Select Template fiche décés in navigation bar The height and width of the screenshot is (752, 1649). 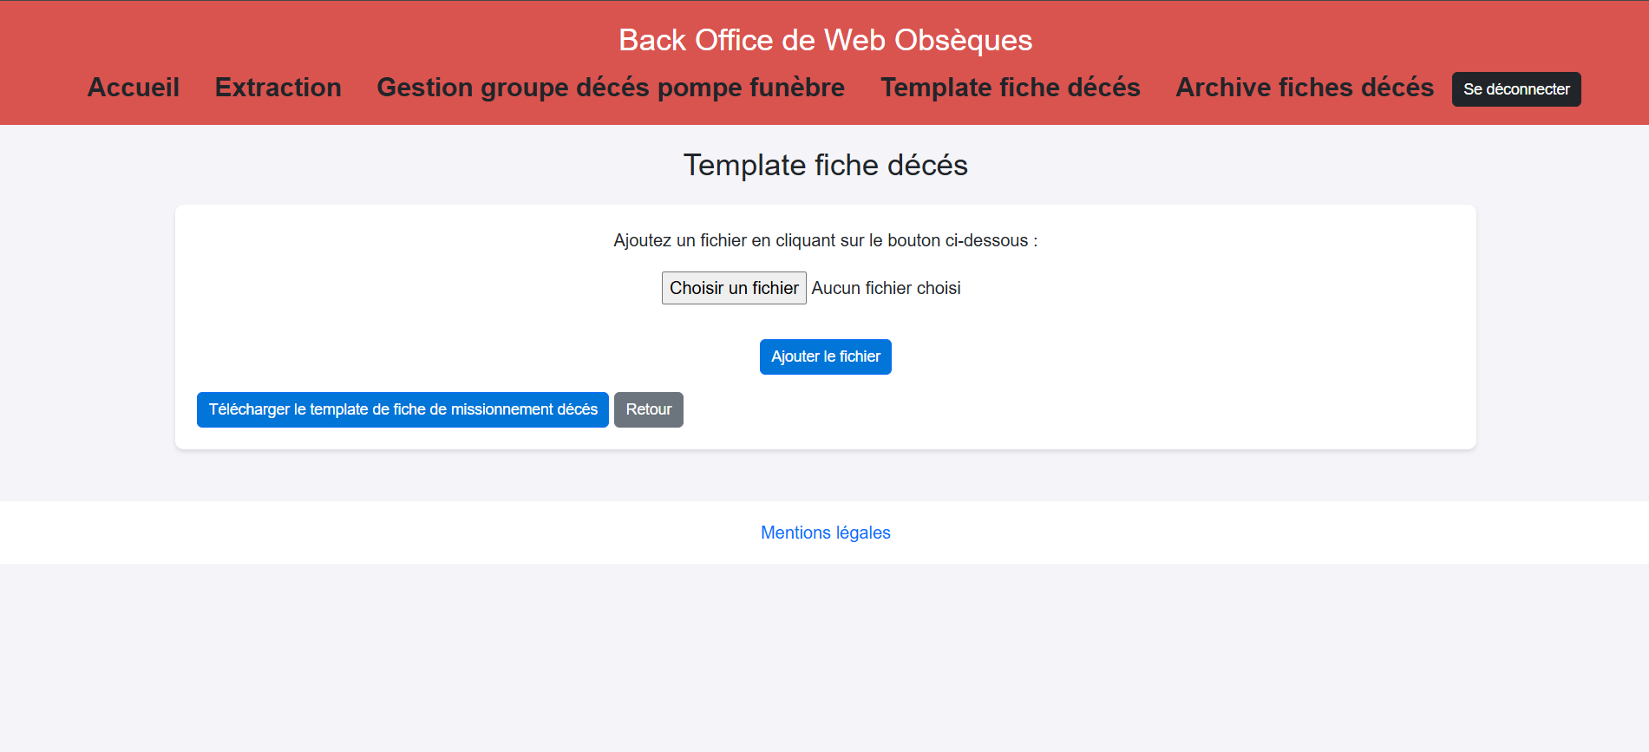[1010, 88]
